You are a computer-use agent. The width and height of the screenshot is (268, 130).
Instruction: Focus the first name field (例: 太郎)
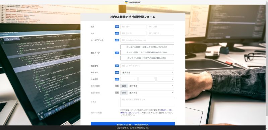(x=161, y=27)
